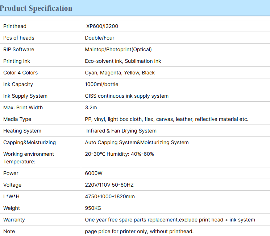The image size is (270, 236).
Task: Click Infrared & Fan Drying System value
Action: coord(121,131)
